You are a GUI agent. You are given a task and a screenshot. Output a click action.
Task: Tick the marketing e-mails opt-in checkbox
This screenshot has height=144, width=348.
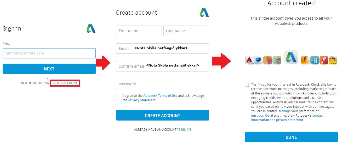pos(247,85)
